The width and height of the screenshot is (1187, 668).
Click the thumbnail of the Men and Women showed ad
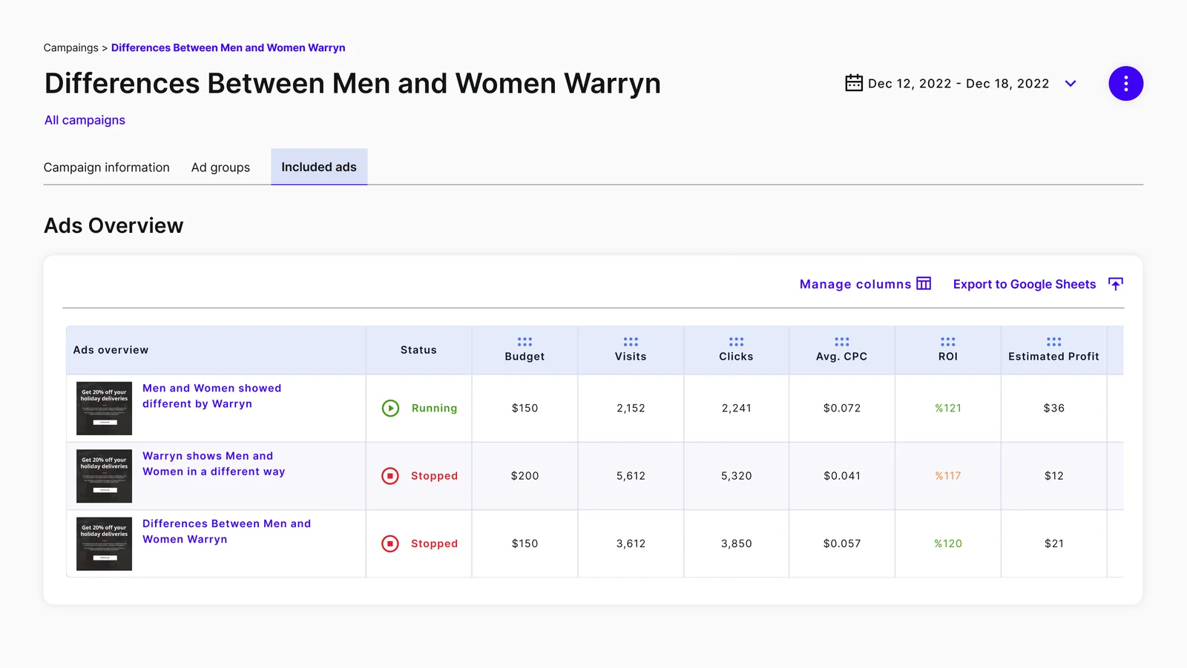point(104,409)
